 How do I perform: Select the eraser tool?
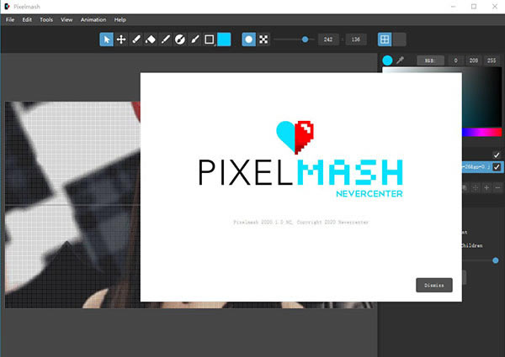(x=151, y=39)
